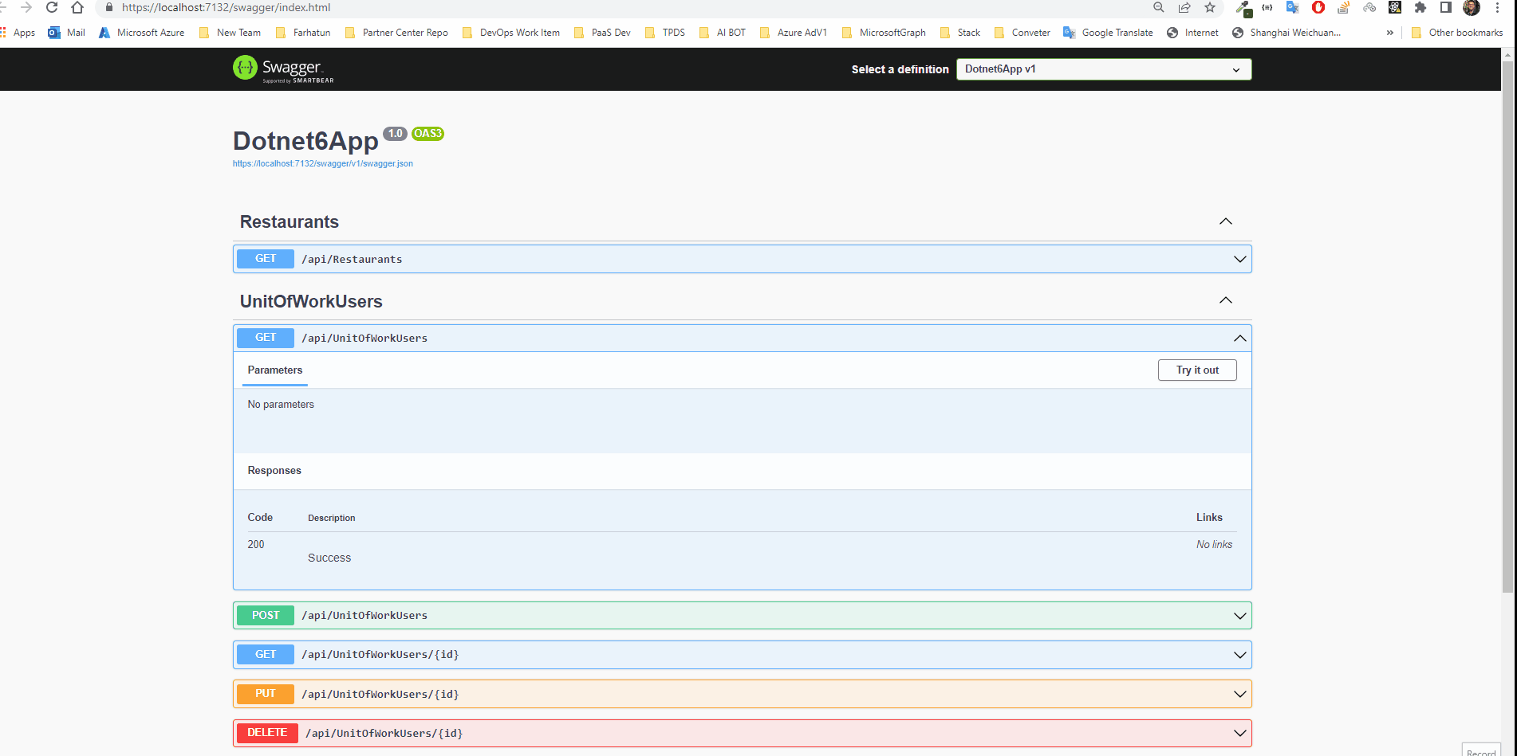Open the Farhatun bookmark folder
Screen dimensions: 1517x756
tap(303, 33)
